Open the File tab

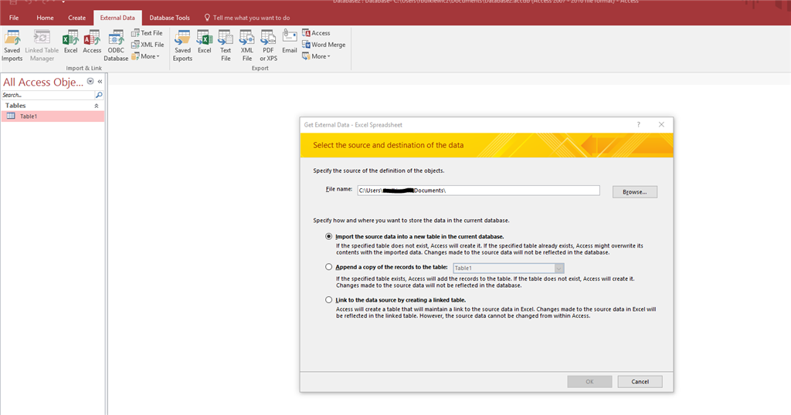(x=14, y=18)
